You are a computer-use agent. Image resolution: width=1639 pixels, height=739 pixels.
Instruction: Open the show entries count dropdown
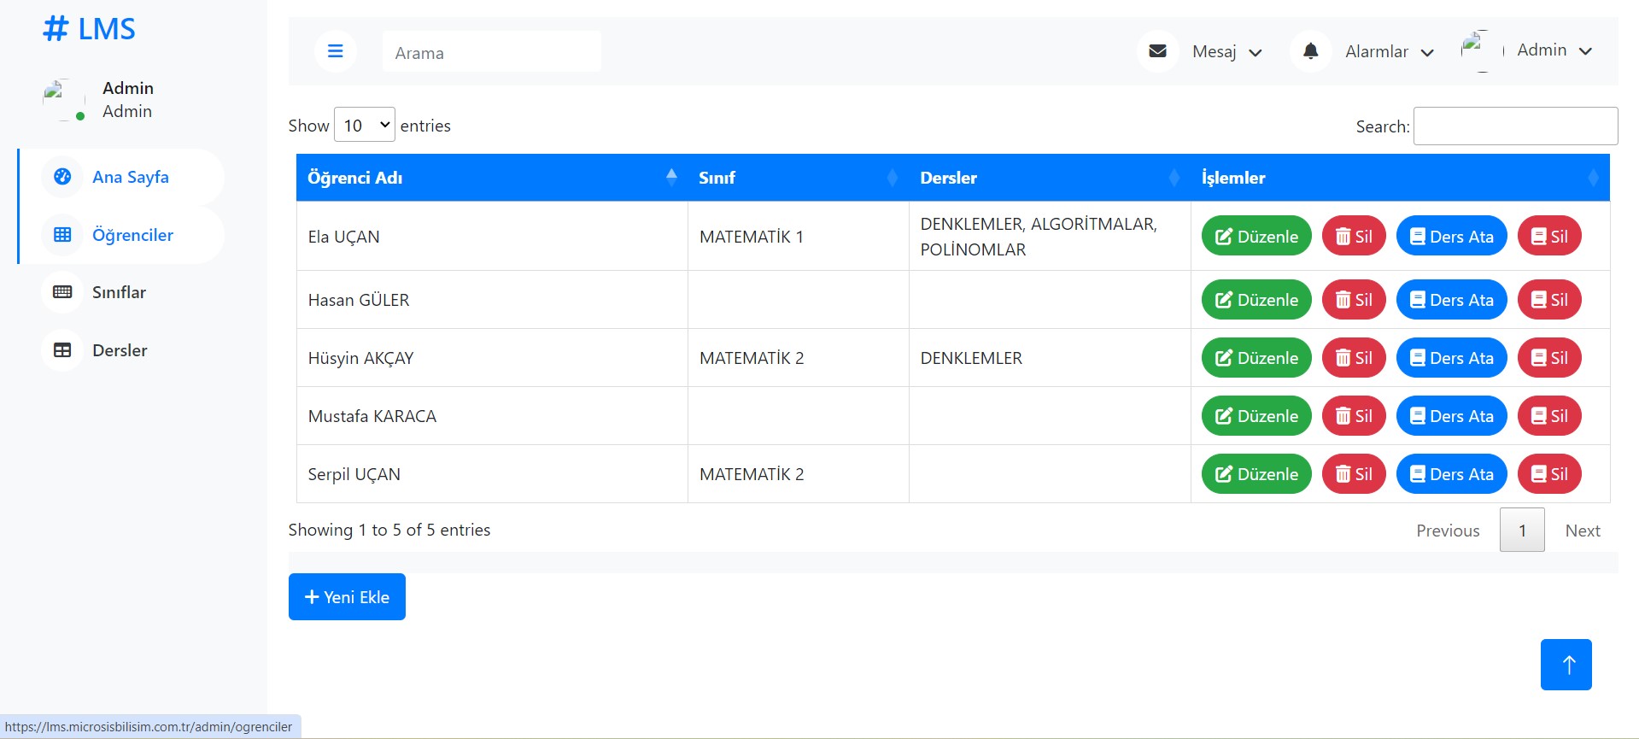(365, 126)
